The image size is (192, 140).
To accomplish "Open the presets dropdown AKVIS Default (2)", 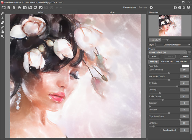I will click(167, 52).
